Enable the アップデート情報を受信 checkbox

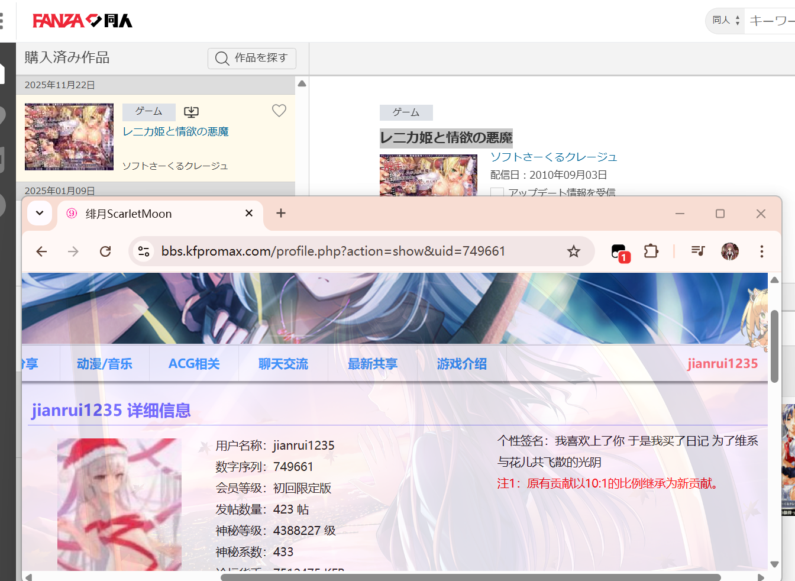(x=497, y=193)
